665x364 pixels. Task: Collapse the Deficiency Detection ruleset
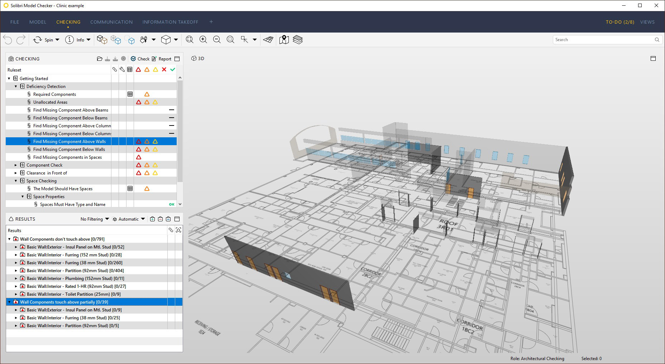point(16,87)
